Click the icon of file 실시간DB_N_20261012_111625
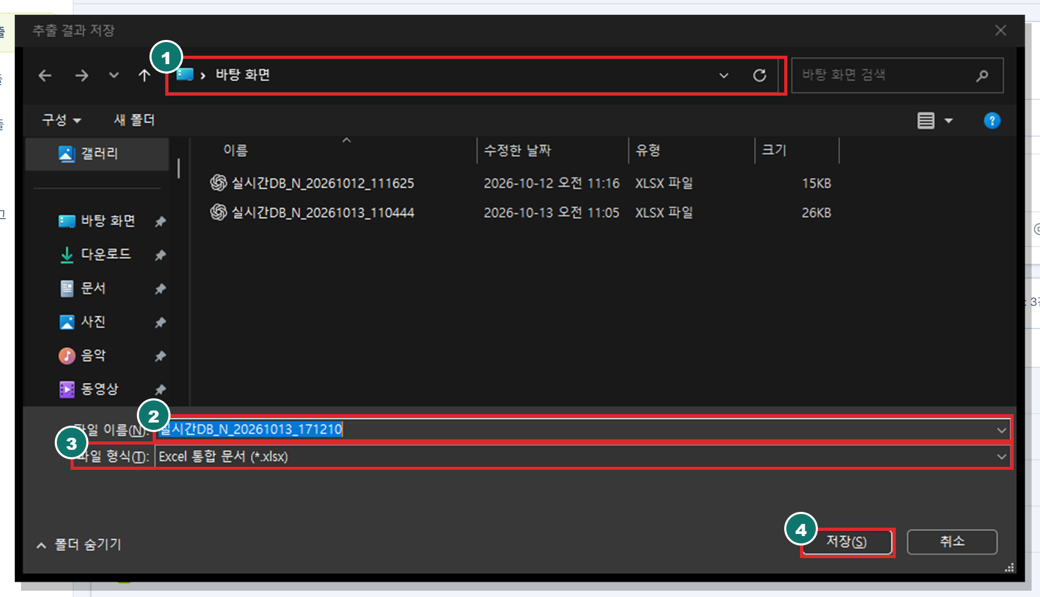The height and width of the screenshot is (597, 1040). 218,183
